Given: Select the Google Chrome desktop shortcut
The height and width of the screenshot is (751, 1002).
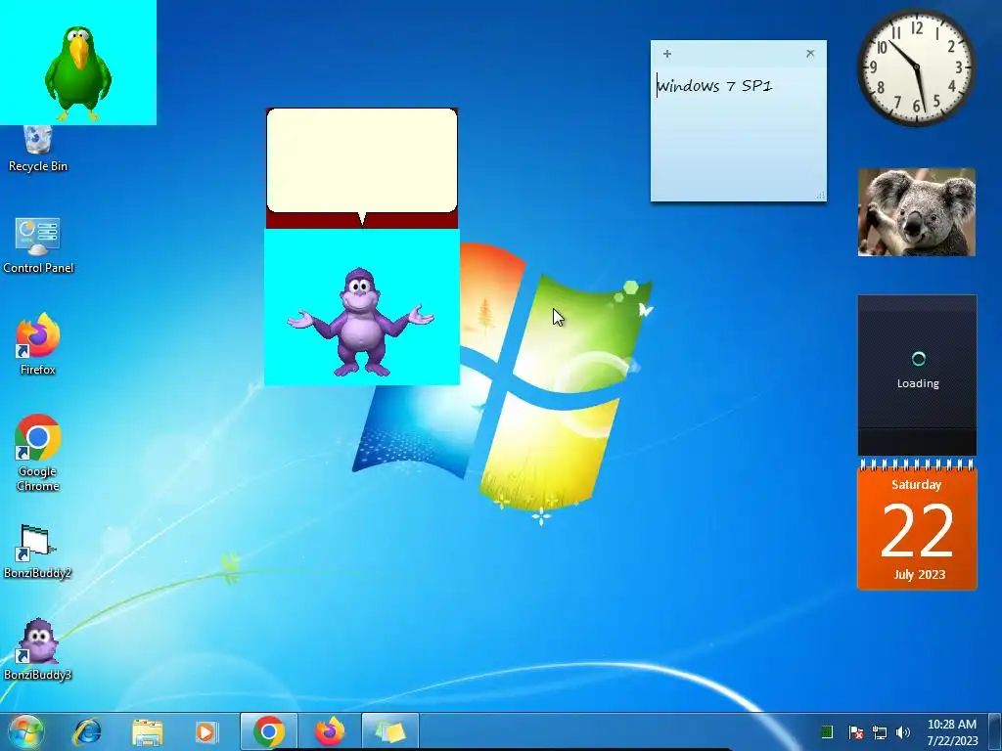Looking at the screenshot, I should [38, 453].
